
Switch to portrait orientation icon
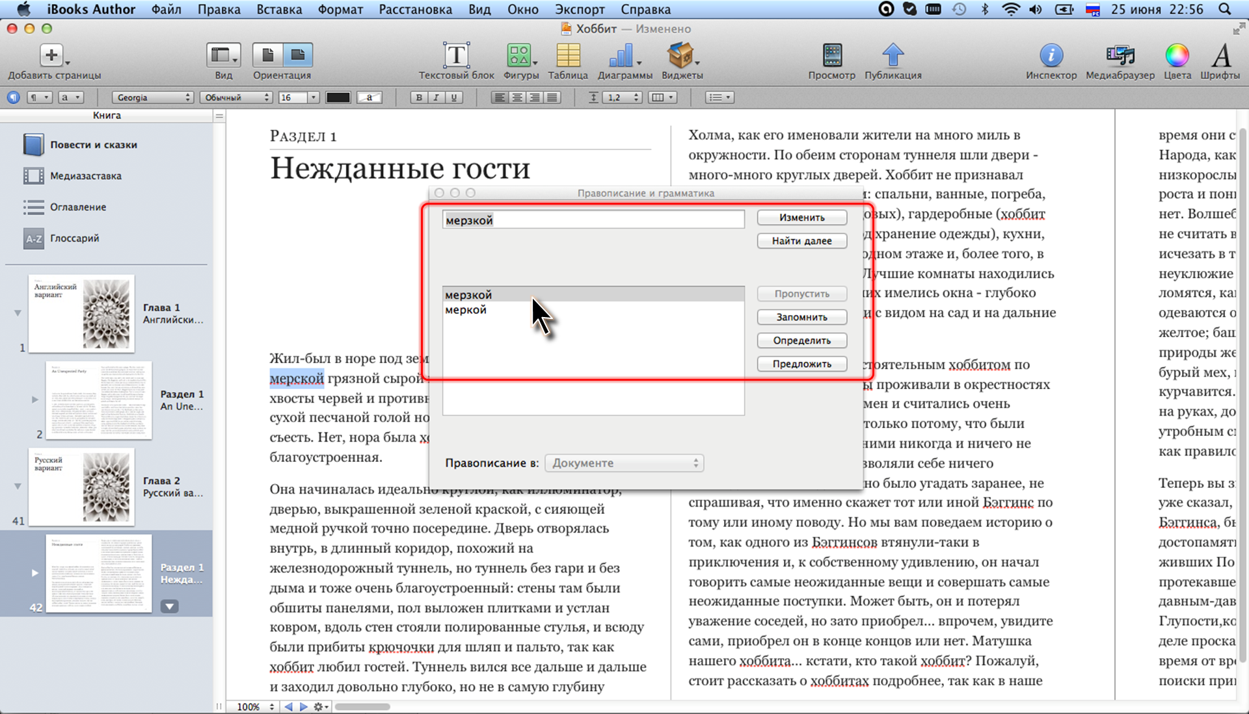pyautogui.click(x=267, y=55)
